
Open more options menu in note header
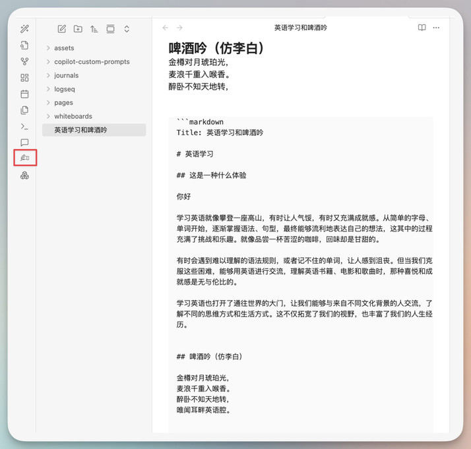tap(436, 28)
